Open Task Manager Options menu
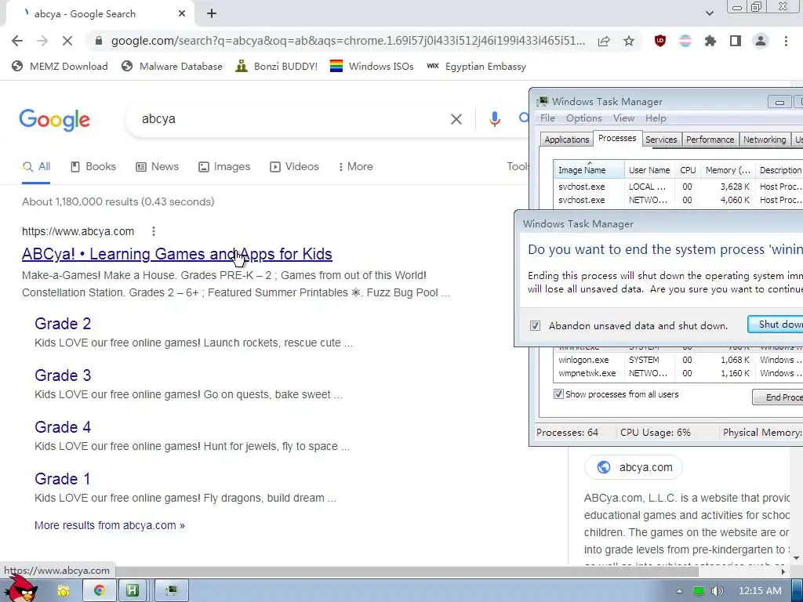The image size is (803, 602). [583, 118]
